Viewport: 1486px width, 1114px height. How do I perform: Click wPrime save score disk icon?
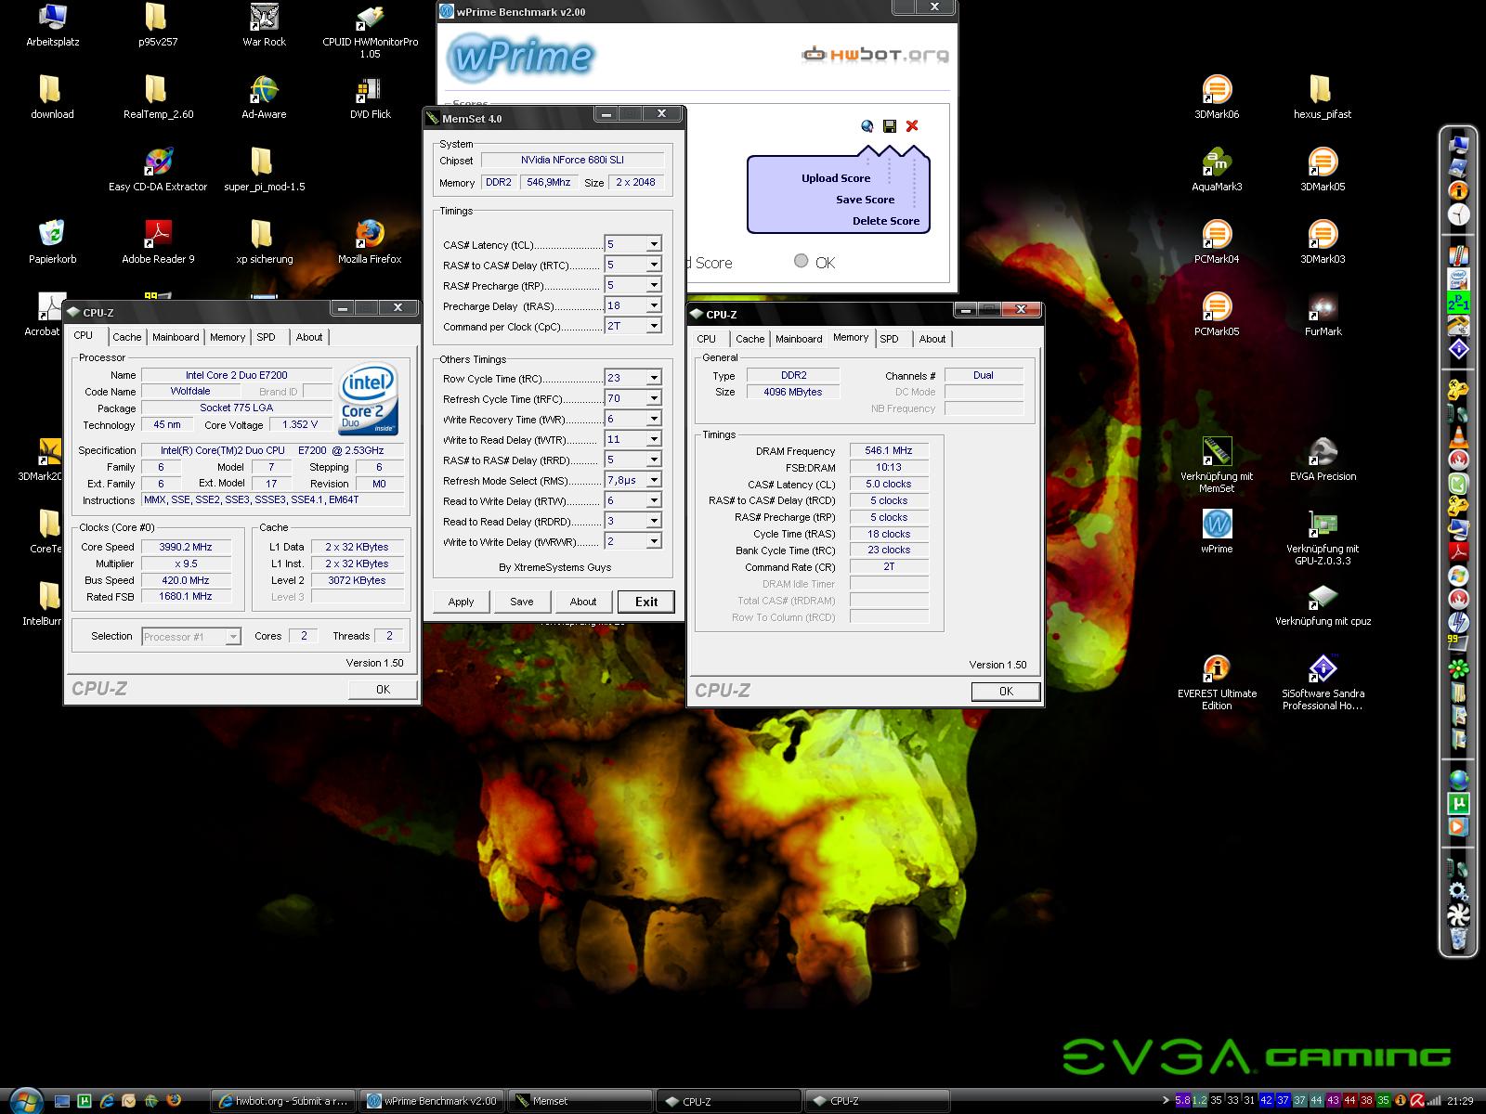click(x=890, y=126)
